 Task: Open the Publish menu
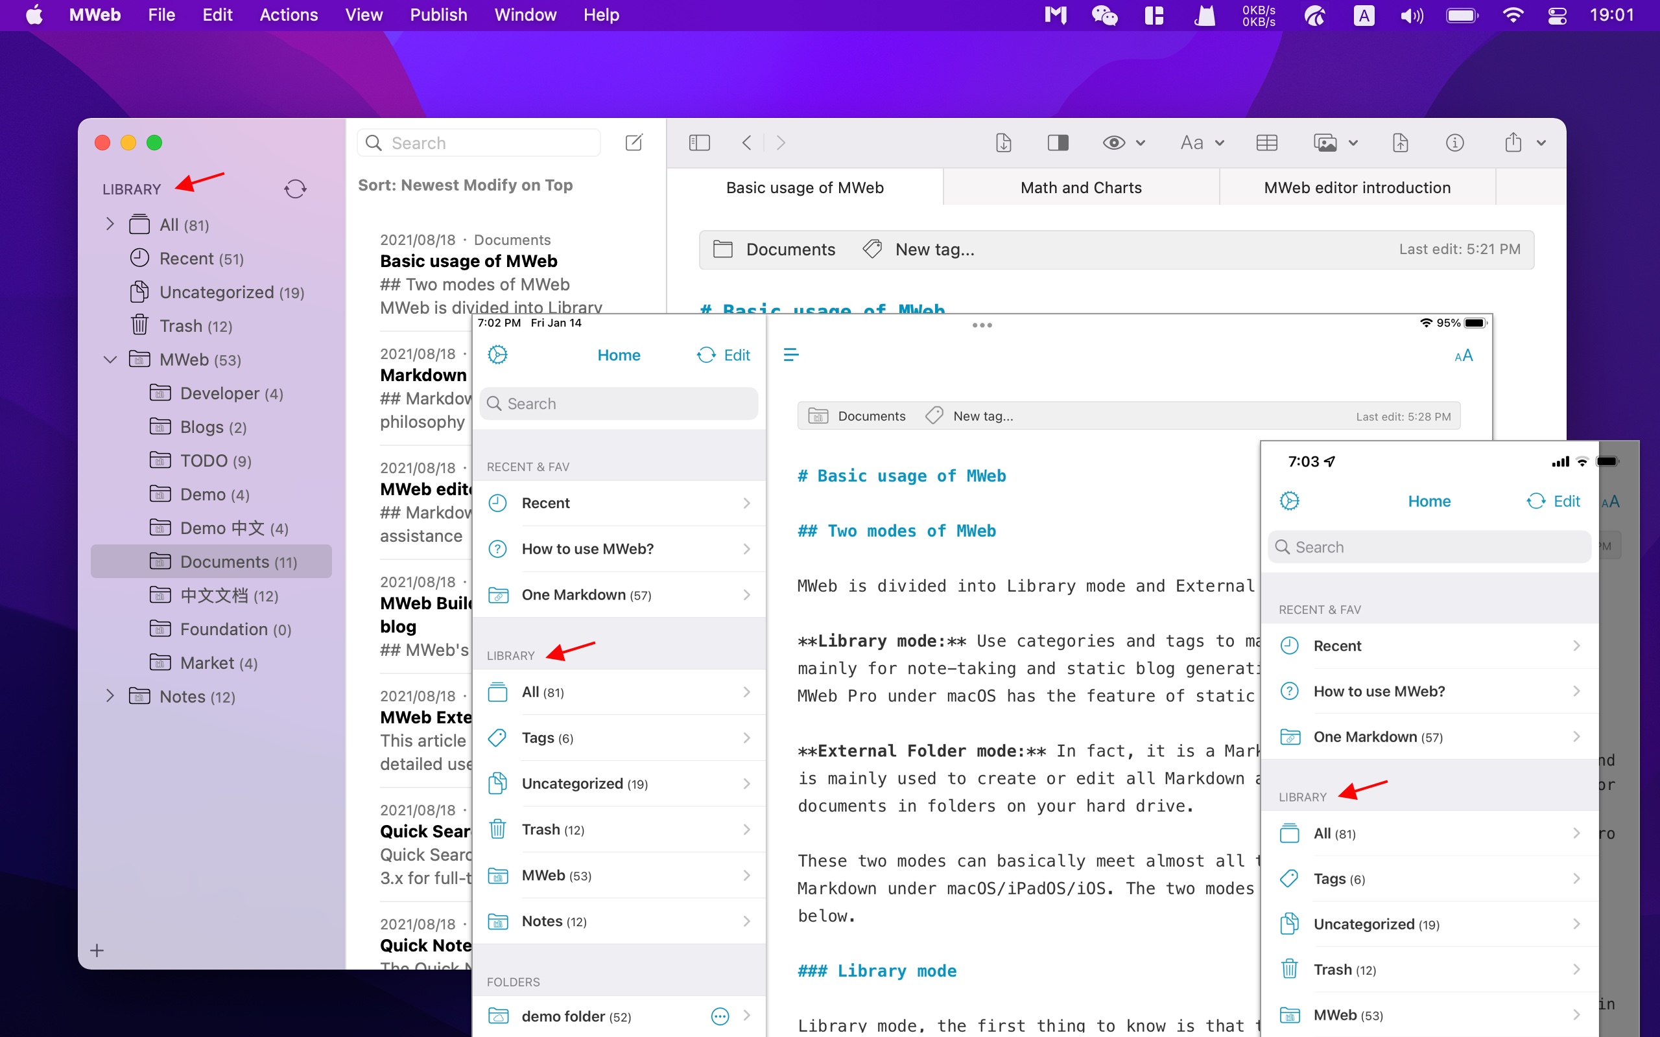point(438,15)
